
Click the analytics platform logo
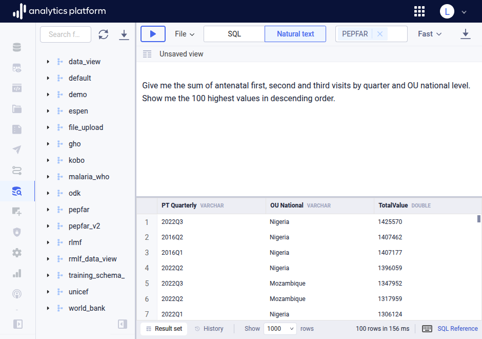pyautogui.click(x=59, y=11)
